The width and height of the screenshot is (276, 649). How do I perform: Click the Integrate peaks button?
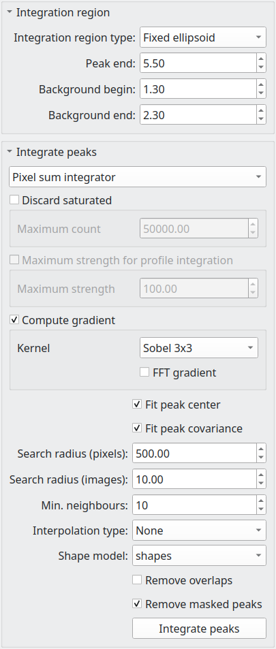pyautogui.click(x=199, y=629)
